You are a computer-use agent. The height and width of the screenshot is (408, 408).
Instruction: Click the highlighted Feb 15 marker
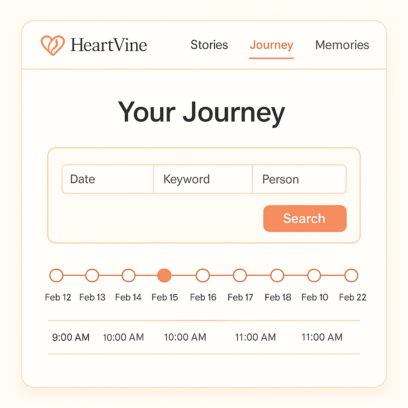[164, 275]
